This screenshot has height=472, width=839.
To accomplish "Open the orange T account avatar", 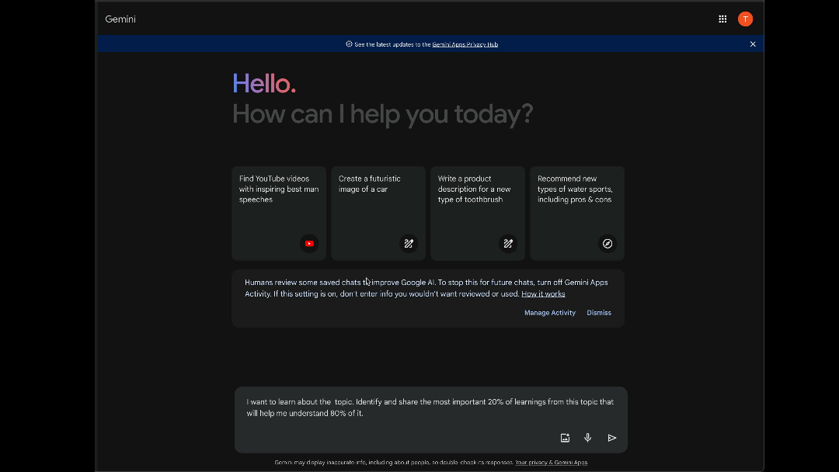I will pos(745,19).
